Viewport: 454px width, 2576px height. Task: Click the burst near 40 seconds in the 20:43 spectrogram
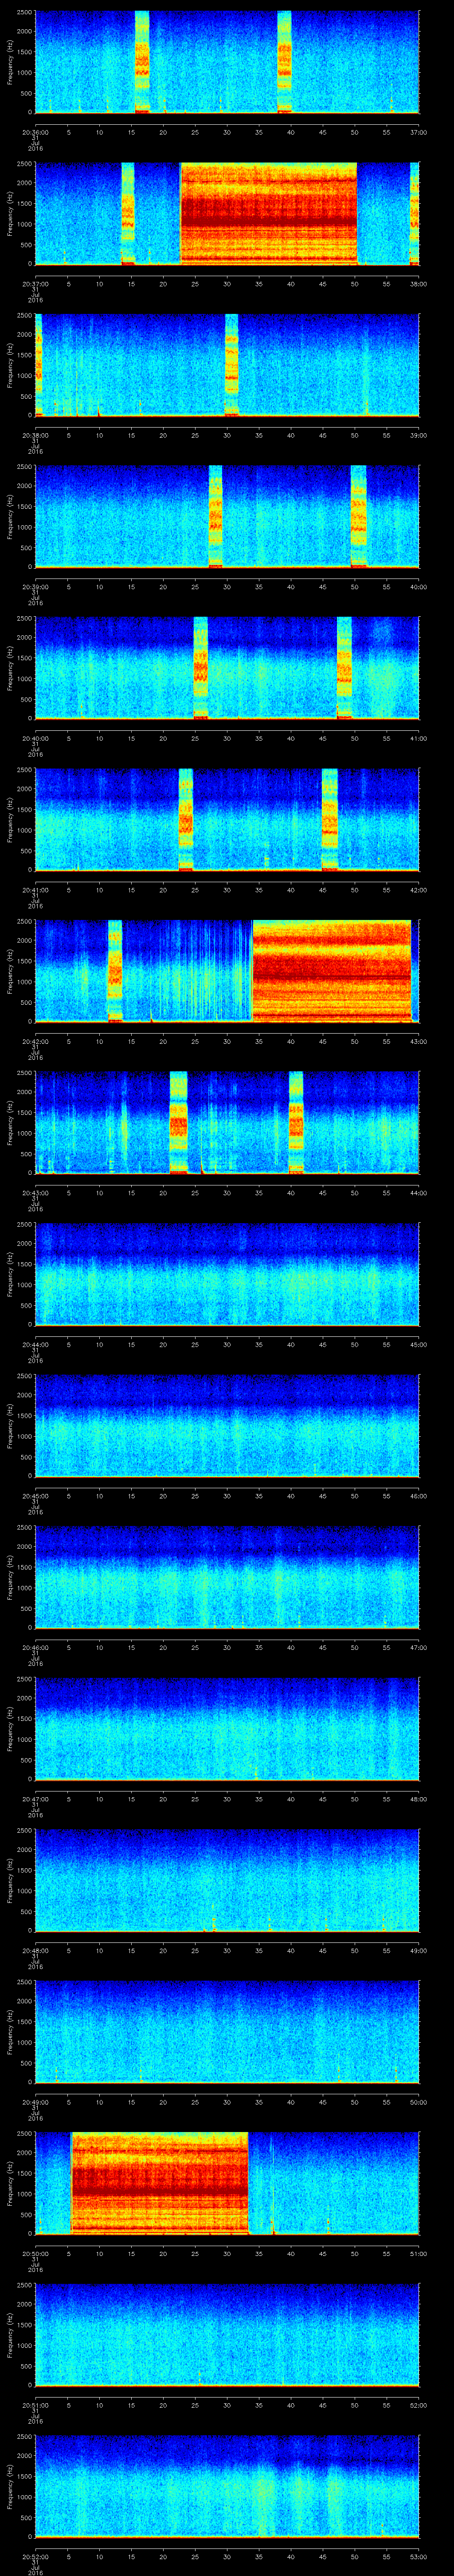[295, 1122]
